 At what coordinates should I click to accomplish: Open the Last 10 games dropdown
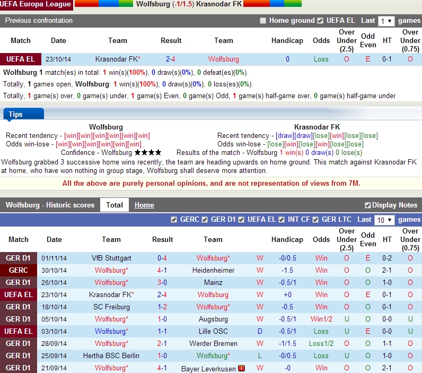(384, 220)
